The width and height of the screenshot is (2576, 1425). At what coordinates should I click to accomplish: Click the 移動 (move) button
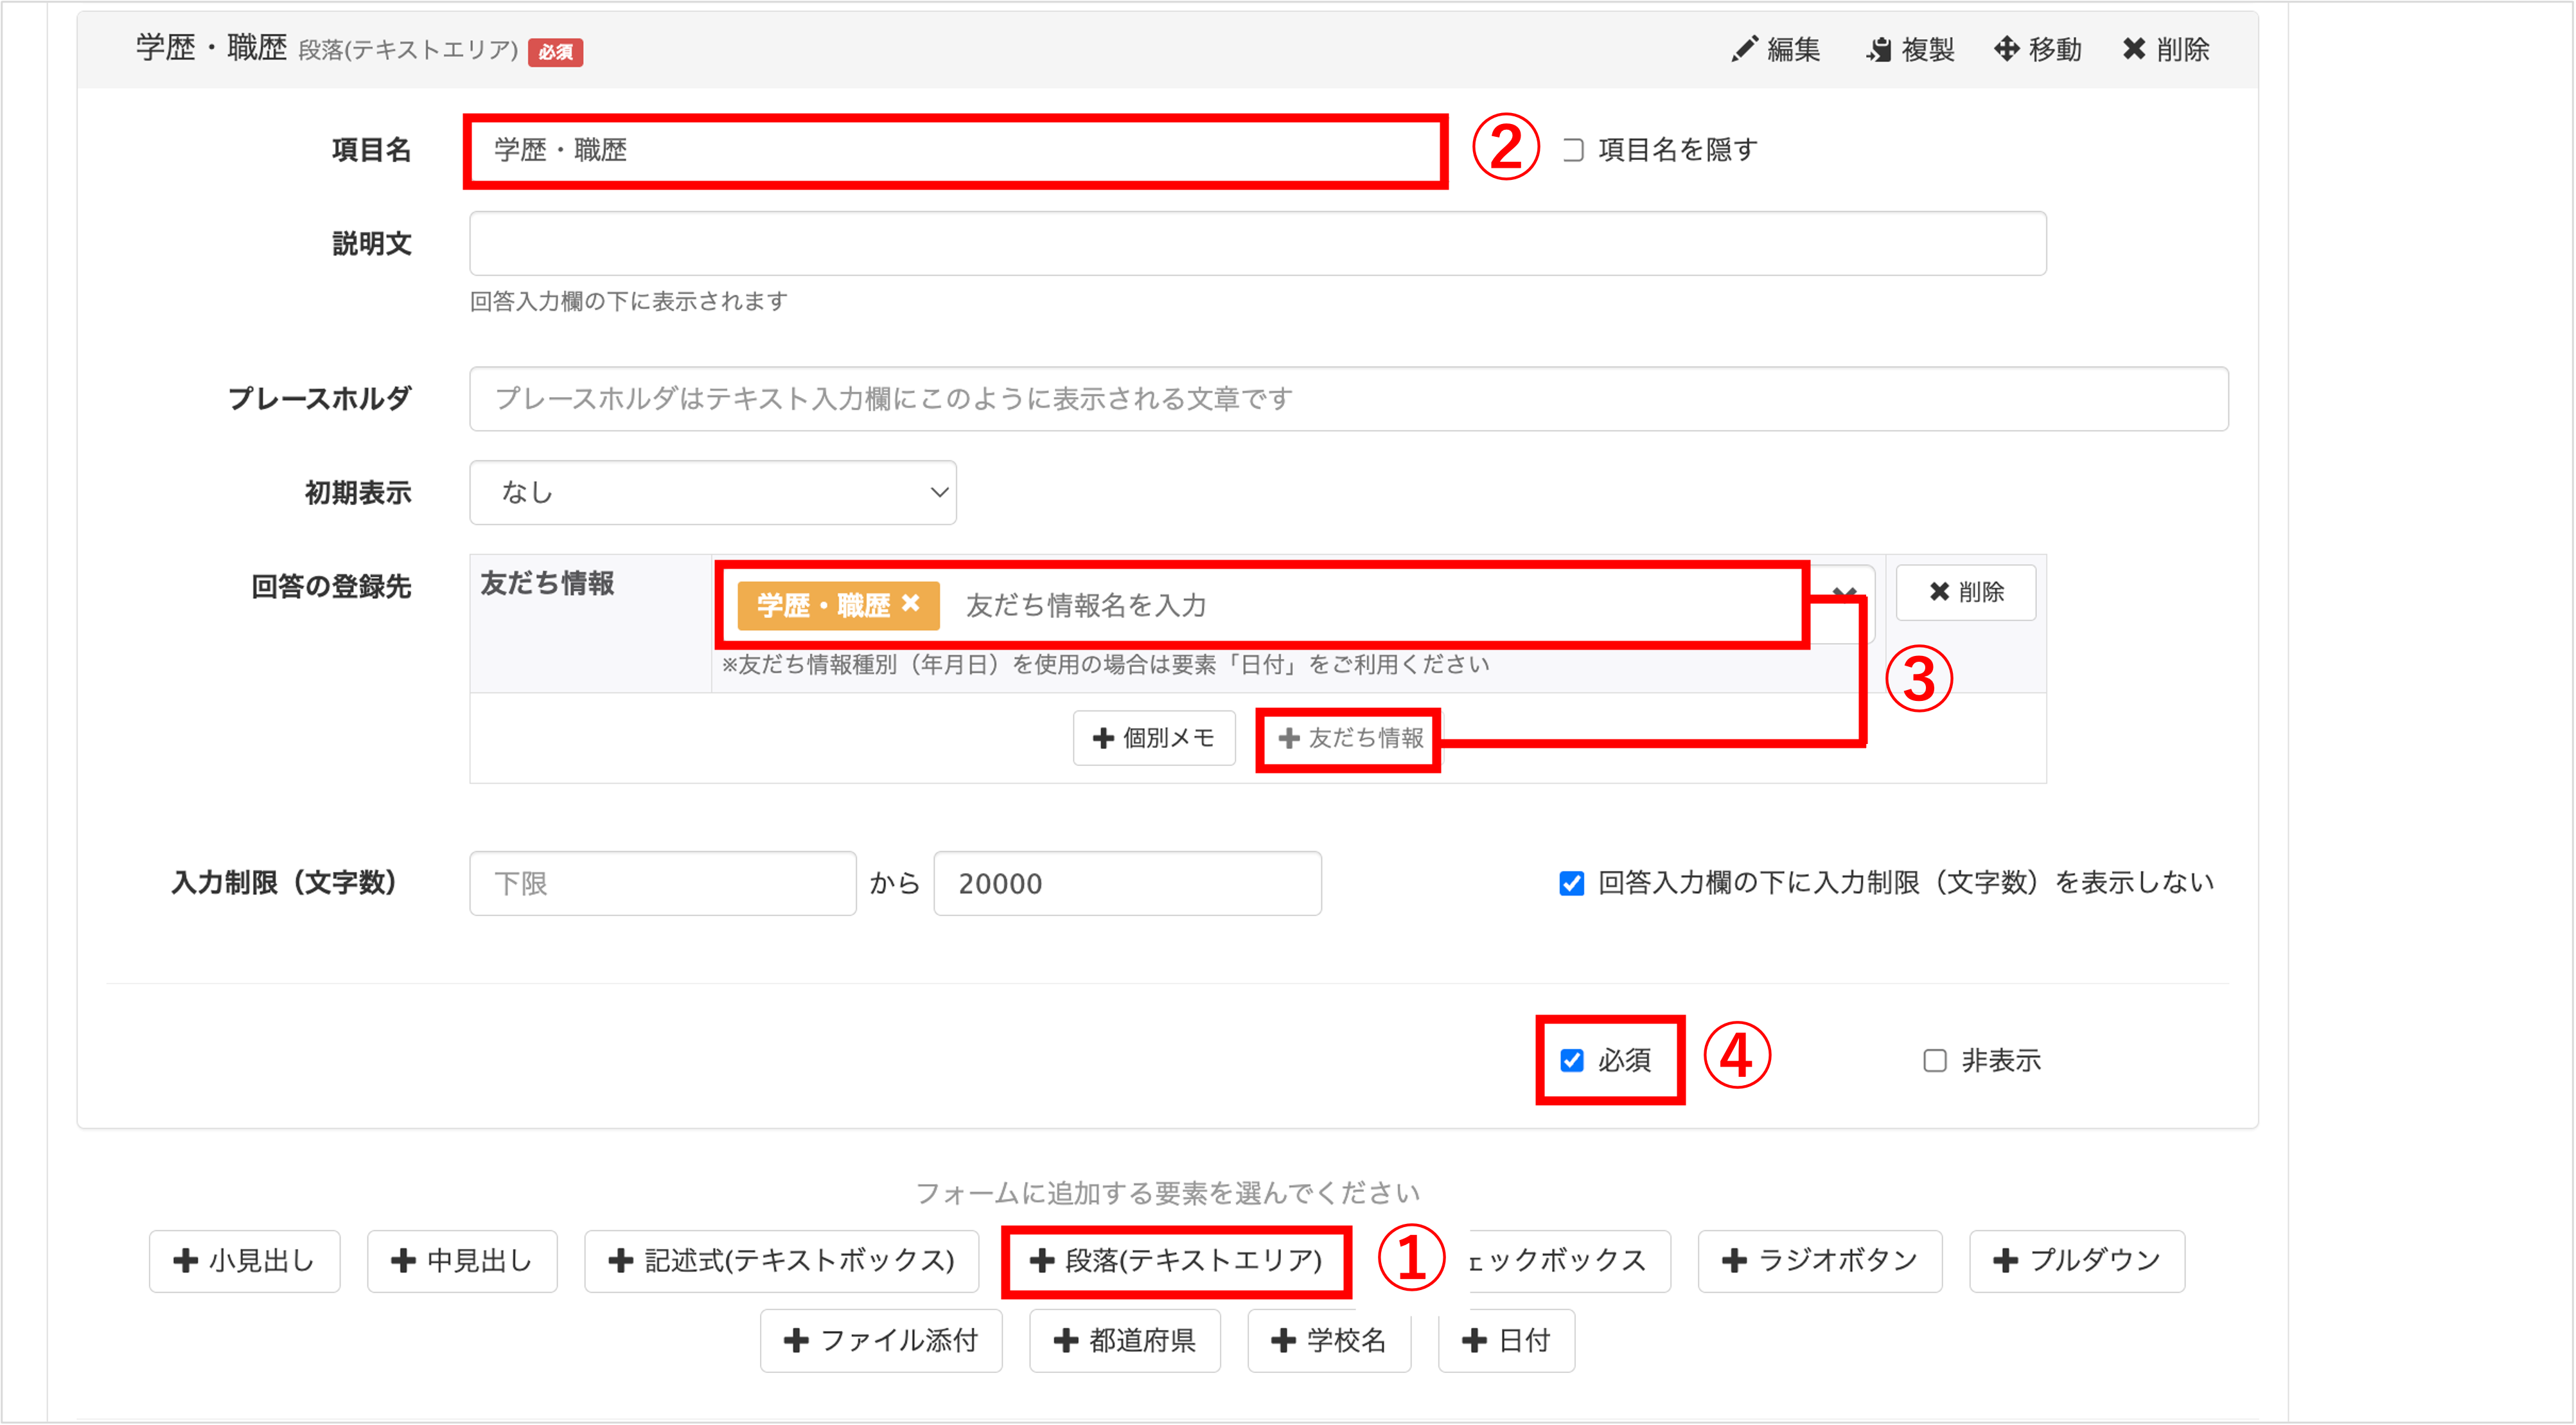coord(2038,49)
